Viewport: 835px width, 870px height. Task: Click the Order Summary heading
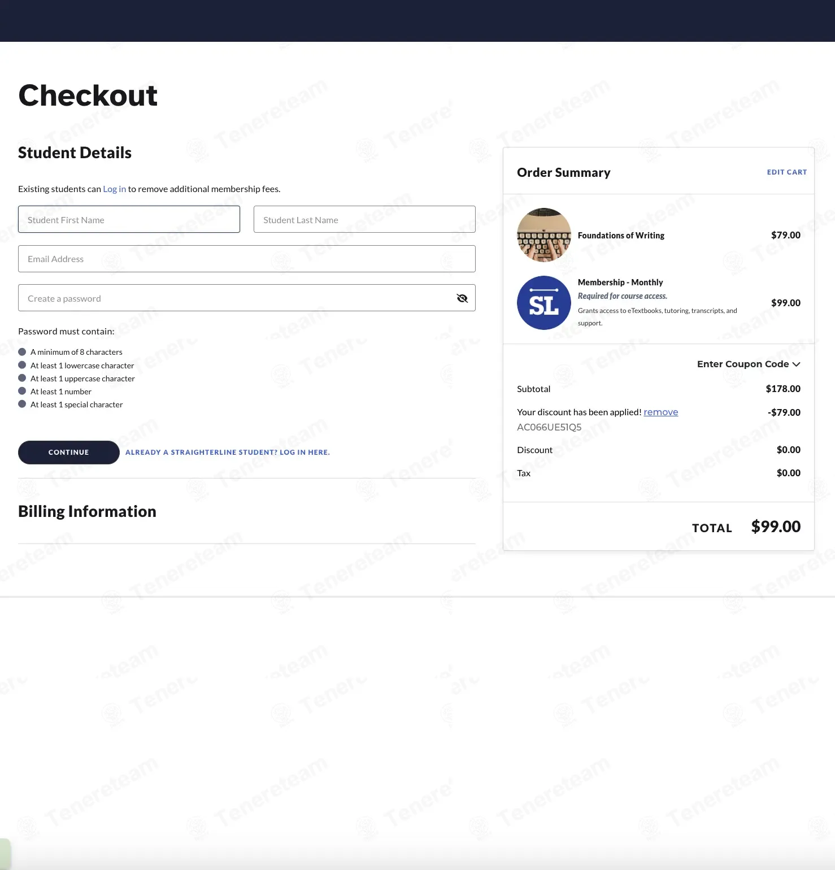[x=564, y=172]
